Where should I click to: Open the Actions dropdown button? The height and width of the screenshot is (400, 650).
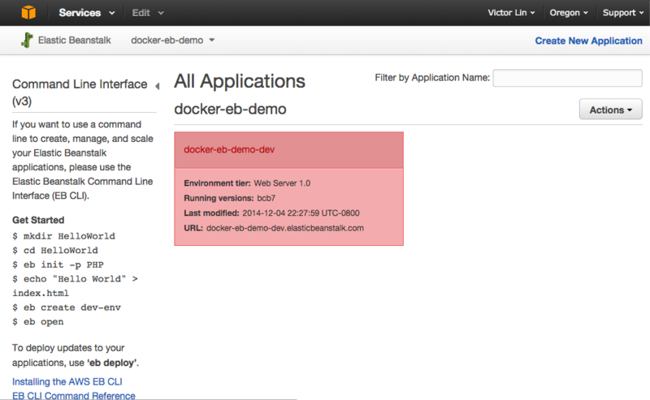610,110
